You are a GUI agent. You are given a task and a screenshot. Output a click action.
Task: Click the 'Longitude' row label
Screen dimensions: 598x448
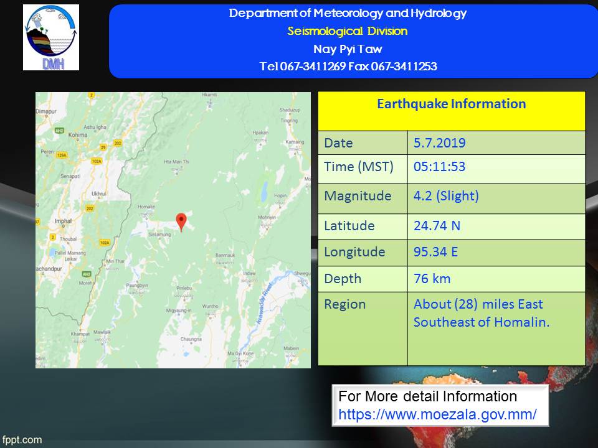(354, 252)
